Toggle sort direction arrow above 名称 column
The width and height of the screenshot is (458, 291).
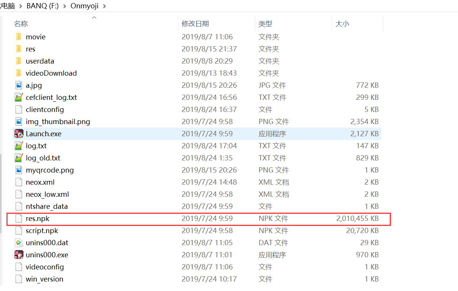[x=94, y=17]
